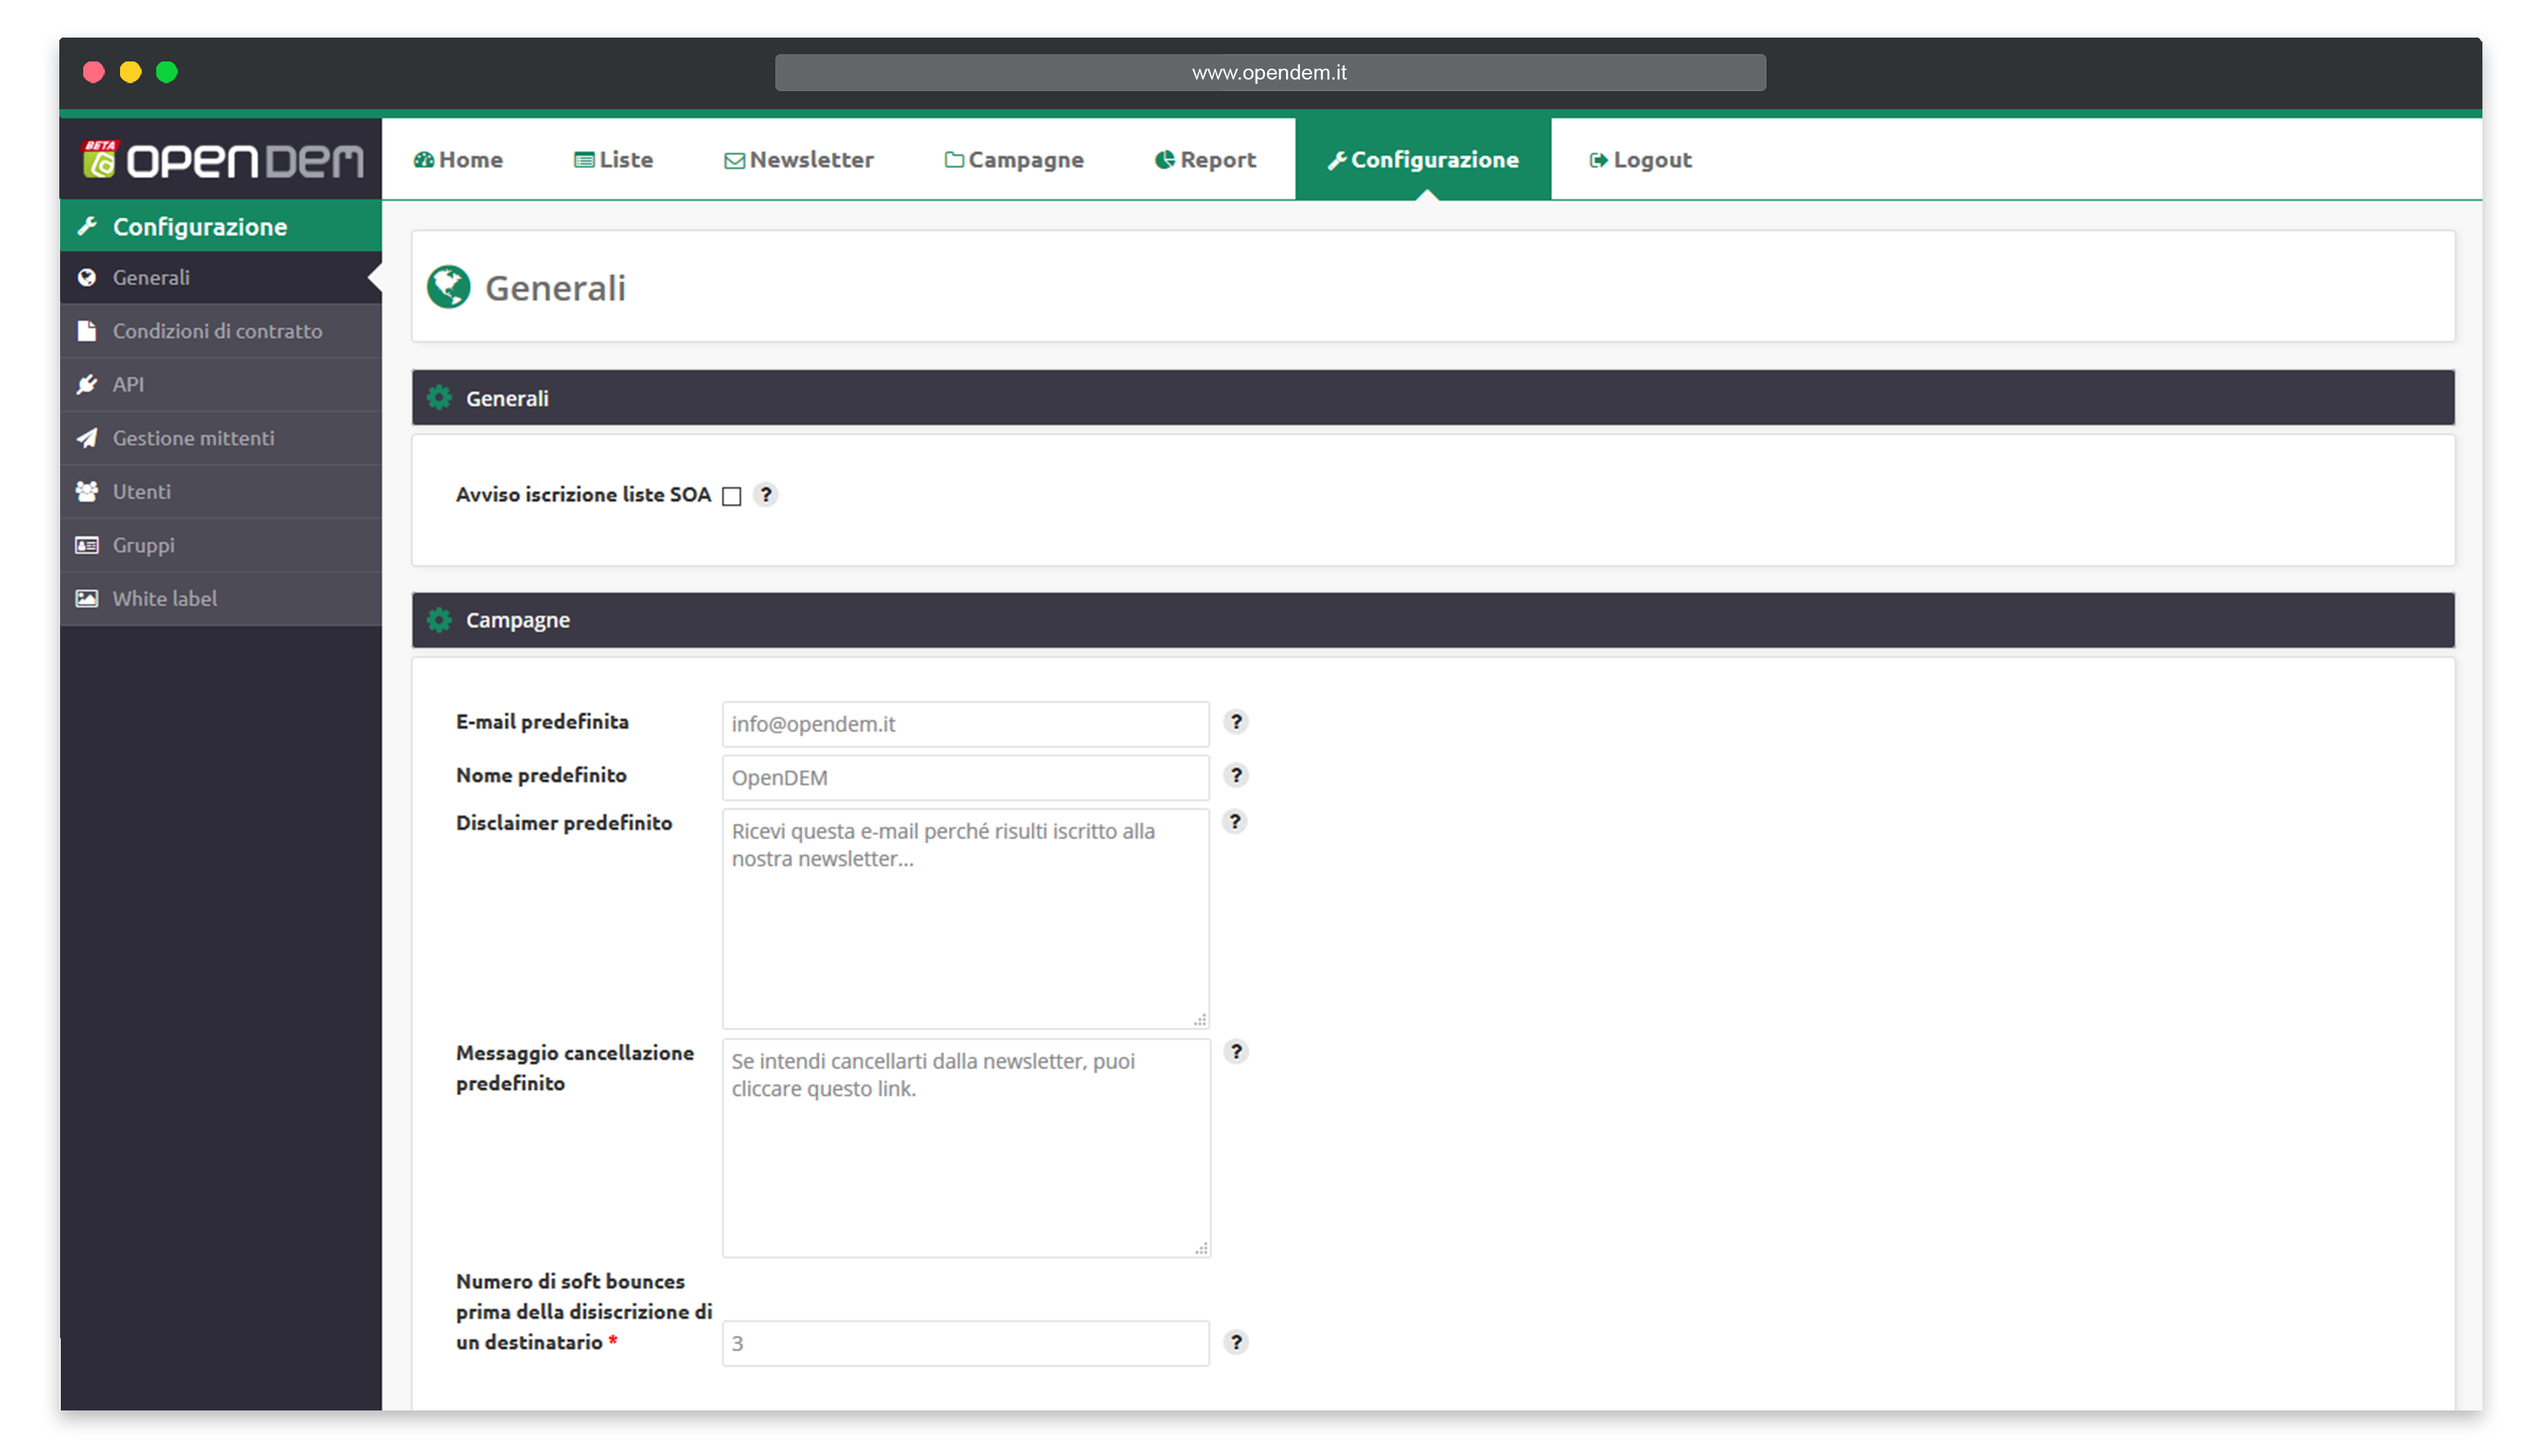Click the Configurazione wrench icon in top nav
Viewport: 2541px width, 1456px height.
pyautogui.click(x=1337, y=161)
